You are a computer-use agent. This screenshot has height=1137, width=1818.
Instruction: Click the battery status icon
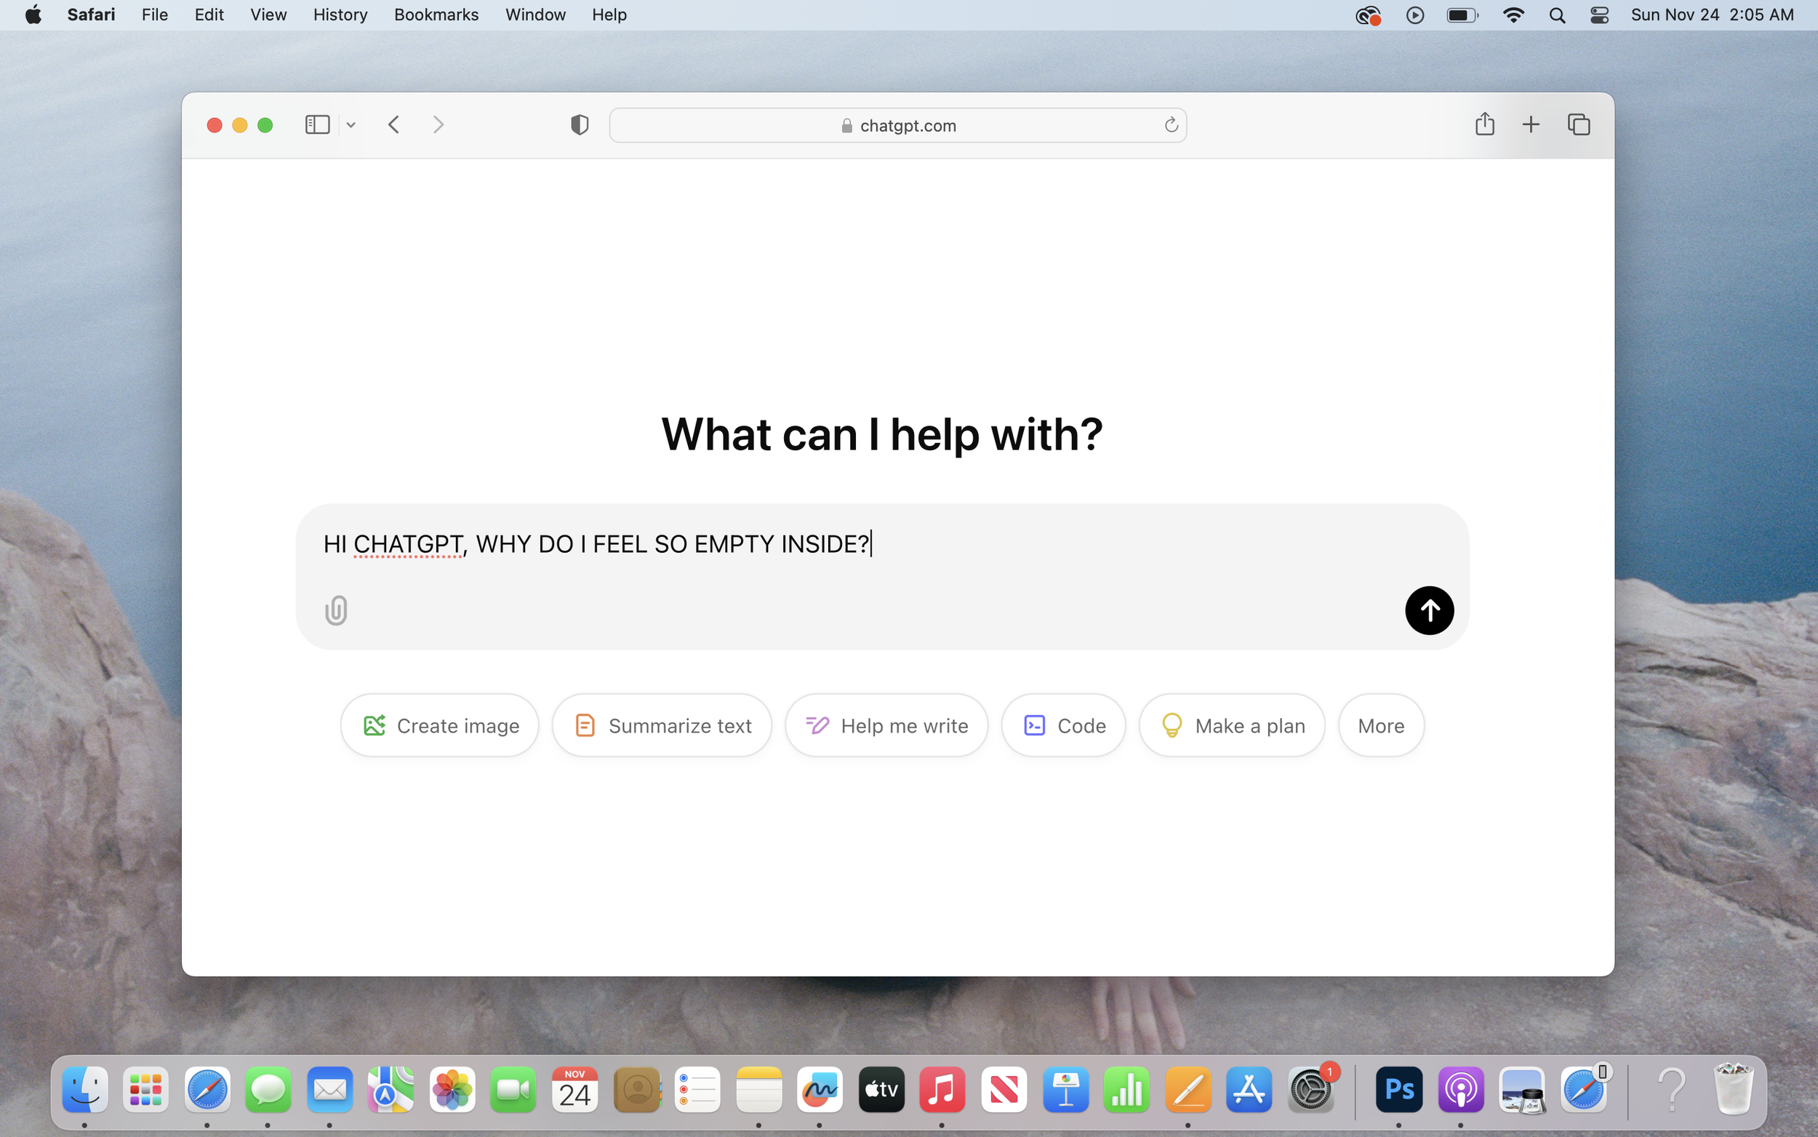coord(1462,15)
